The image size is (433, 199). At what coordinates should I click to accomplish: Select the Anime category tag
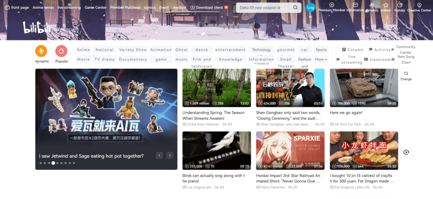(x=83, y=50)
